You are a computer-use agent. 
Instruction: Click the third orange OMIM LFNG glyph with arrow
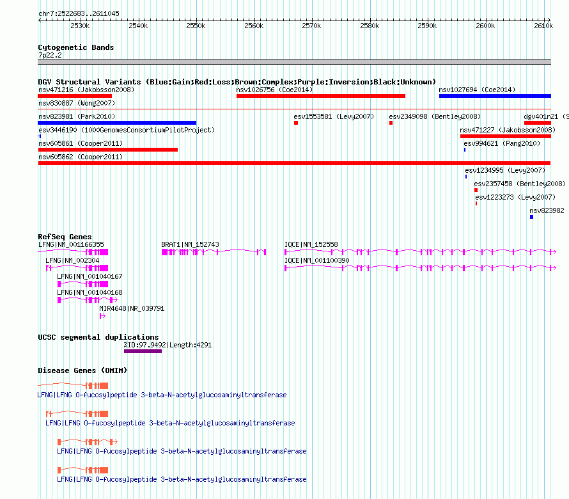[x=88, y=442]
